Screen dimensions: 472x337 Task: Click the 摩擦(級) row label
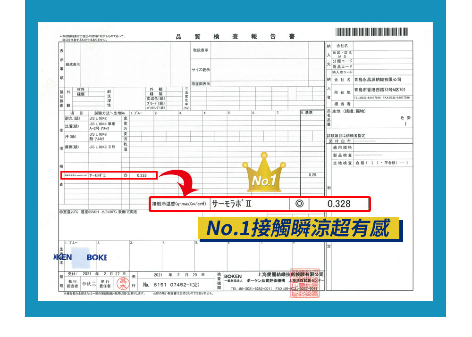(72, 147)
